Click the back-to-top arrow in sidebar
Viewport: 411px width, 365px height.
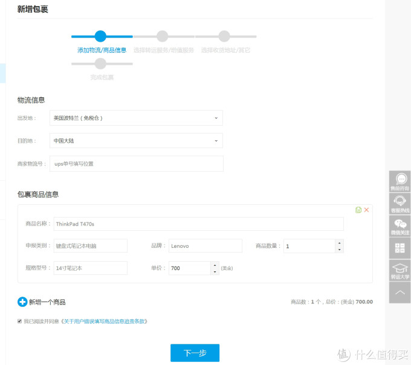400,292
